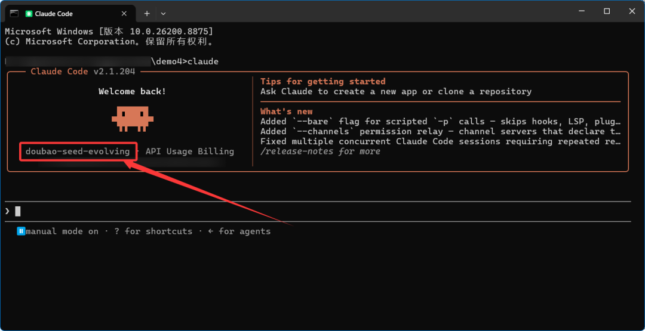Click the '--channels' permission relay line
The height and width of the screenshot is (331, 645).
(440, 131)
